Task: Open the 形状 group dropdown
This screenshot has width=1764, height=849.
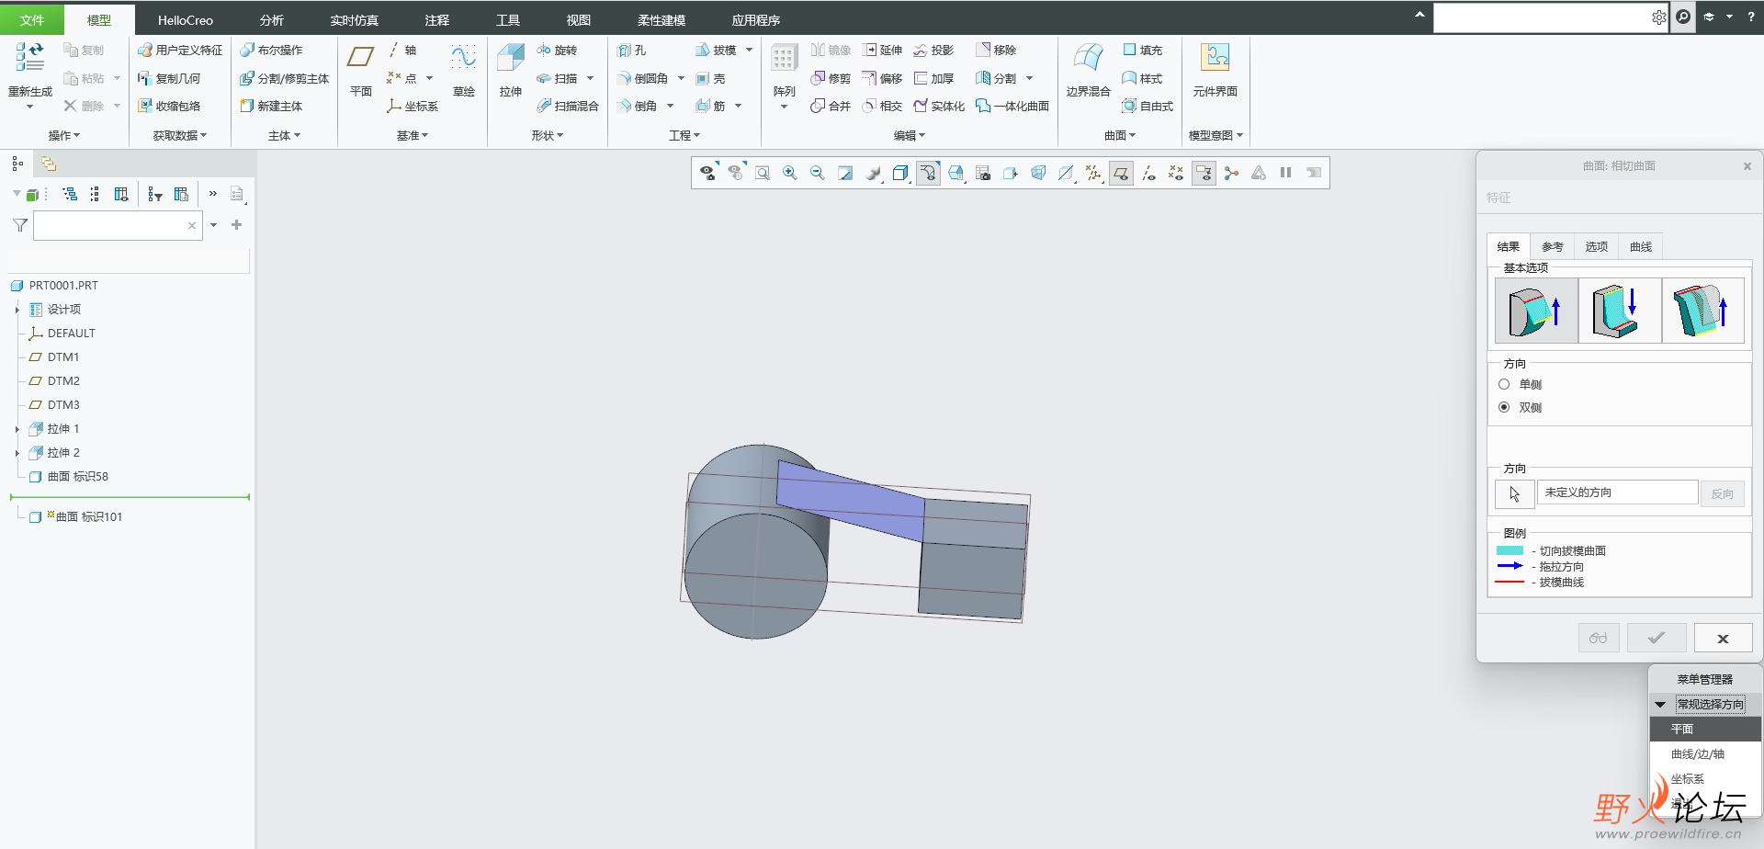Action: pyautogui.click(x=548, y=135)
